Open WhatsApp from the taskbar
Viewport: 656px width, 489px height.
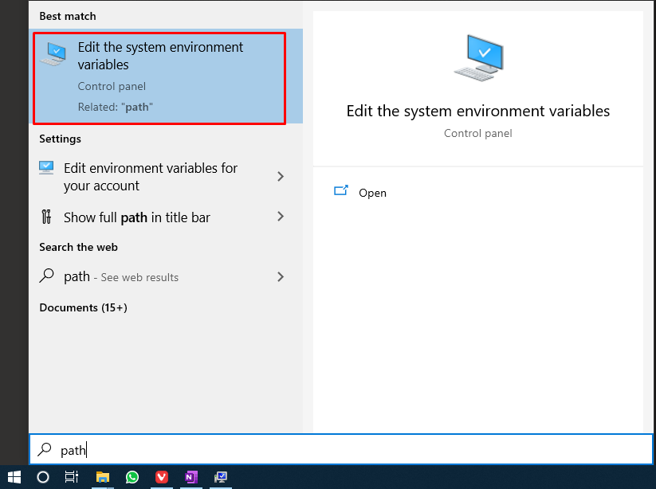[132, 477]
